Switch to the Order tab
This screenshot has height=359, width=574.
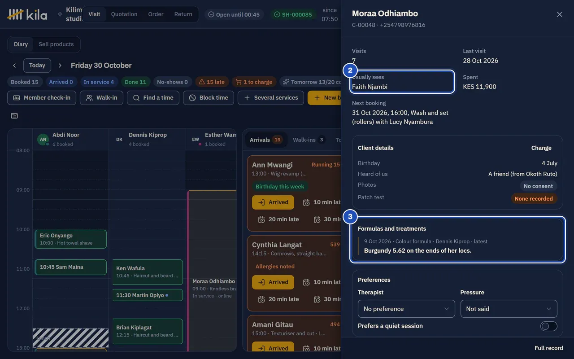click(x=156, y=14)
